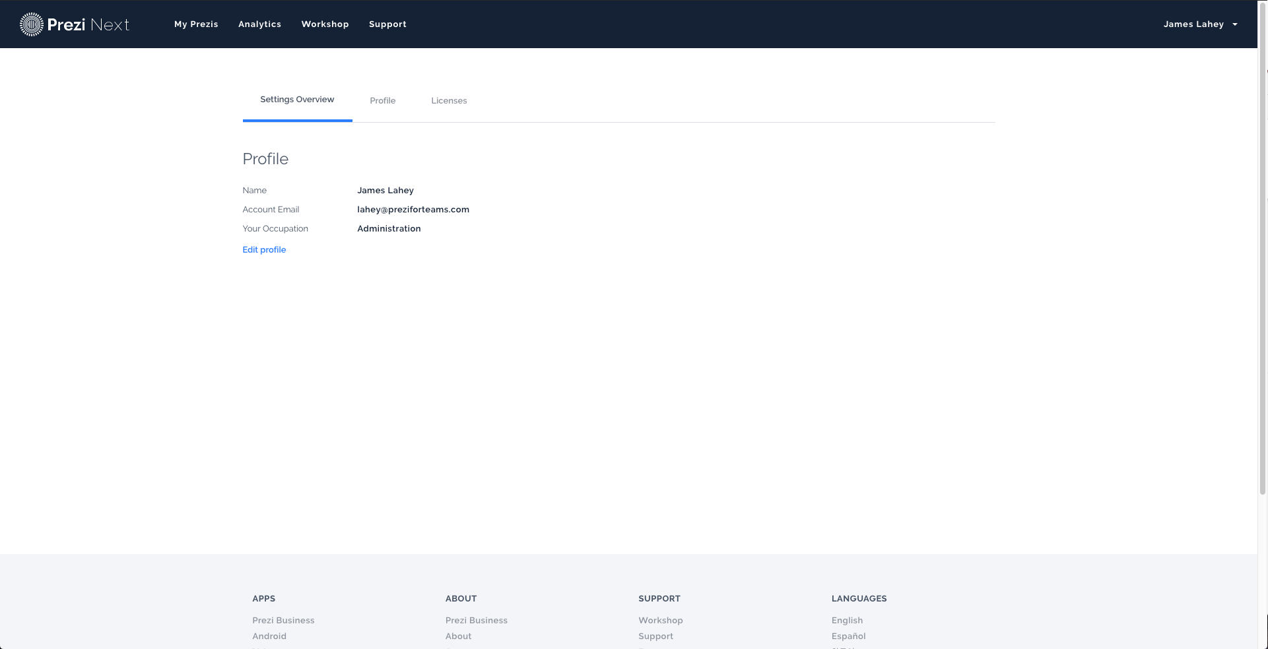Go to Analytics in top navigation

pyautogui.click(x=259, y=24)
